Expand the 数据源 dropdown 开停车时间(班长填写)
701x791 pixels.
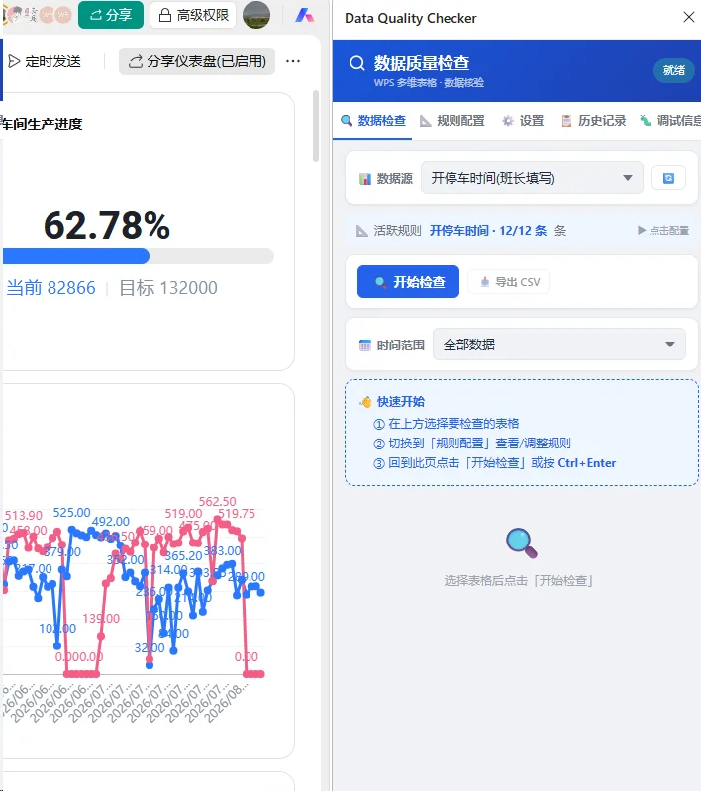[x=532, y=177]
